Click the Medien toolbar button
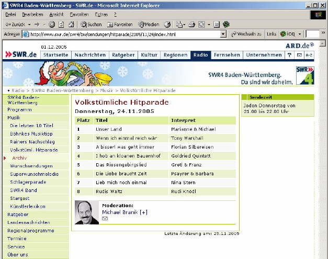The image size is (328, 259). [x=149, y=25]
